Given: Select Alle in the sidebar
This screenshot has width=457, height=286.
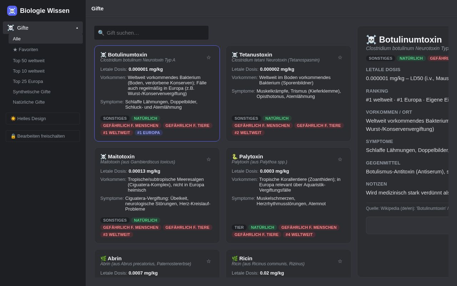Looking at the screenshot, I should (46, 39).
